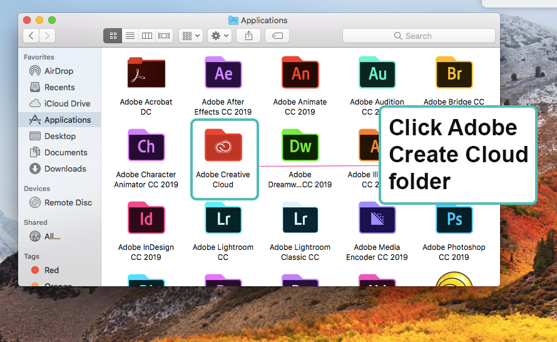Click the Applications folder icon in title bar
557x342 pixels.
[x=233, y=20]
